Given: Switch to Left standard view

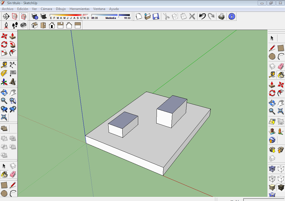Looking at the screenshot, I should [x=78, y=25].
